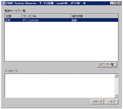Image resolution: width=123 pixels, height=109 pixels.
Task: Sort by サービス名 column header
Action: (46, 16)
